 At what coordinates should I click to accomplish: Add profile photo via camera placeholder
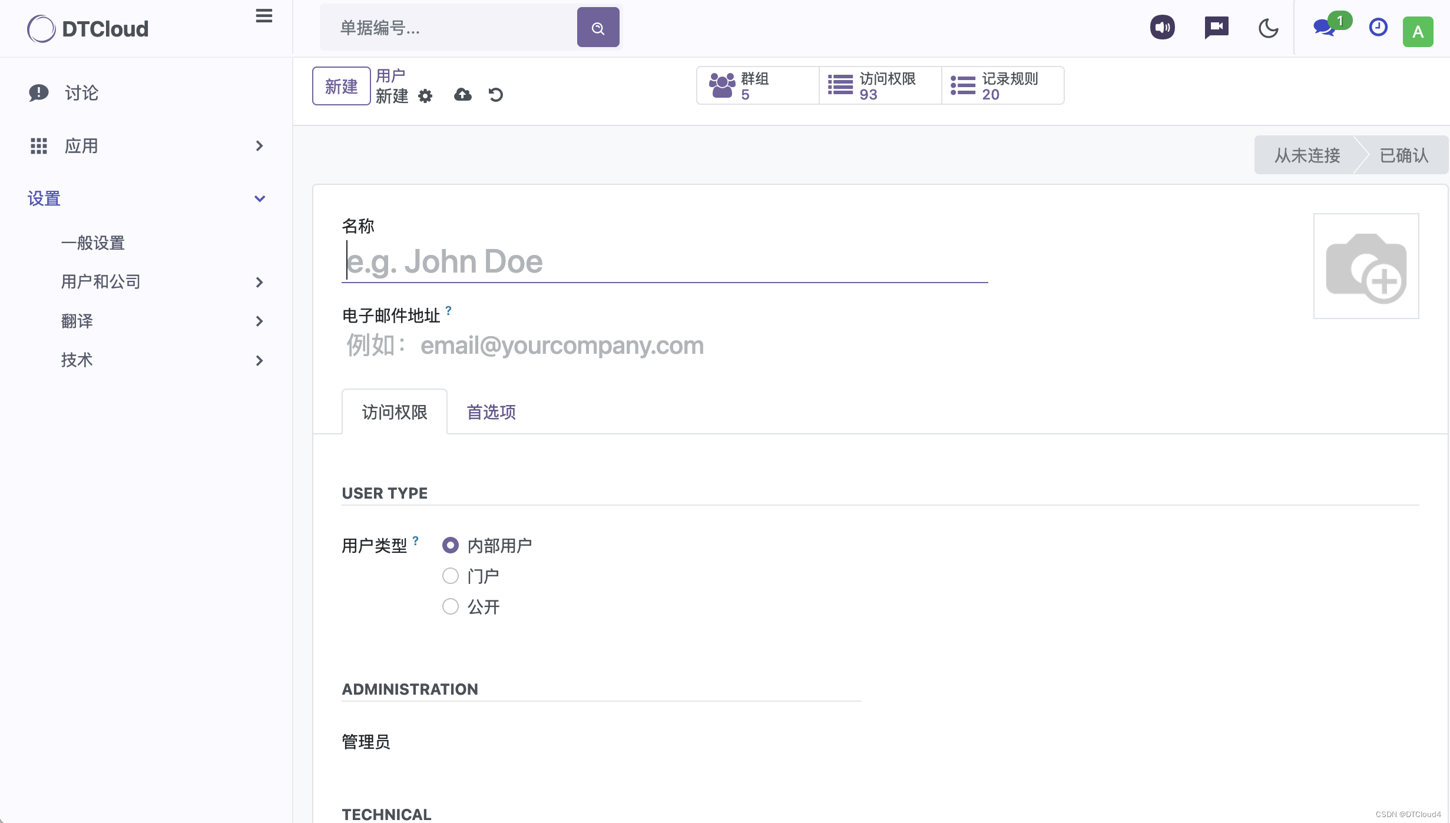pos(1366,267)
